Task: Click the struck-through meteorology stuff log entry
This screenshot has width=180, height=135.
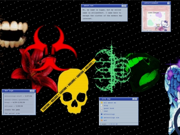Action: tap(18, 96)
